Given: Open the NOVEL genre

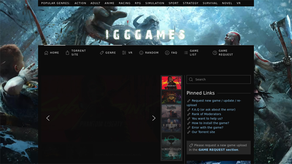Looking at the screenshot, I should [227, 3].
